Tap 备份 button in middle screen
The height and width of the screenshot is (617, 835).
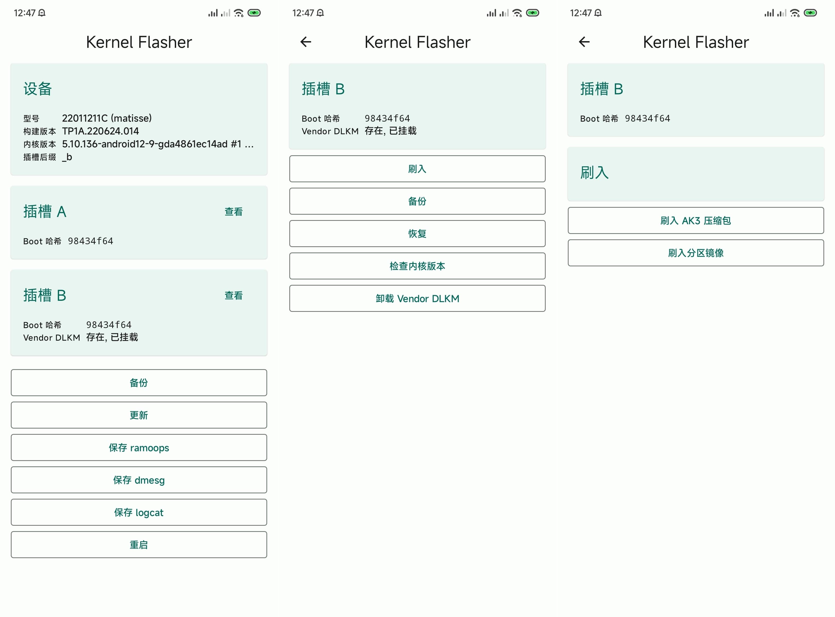[417, 201]
